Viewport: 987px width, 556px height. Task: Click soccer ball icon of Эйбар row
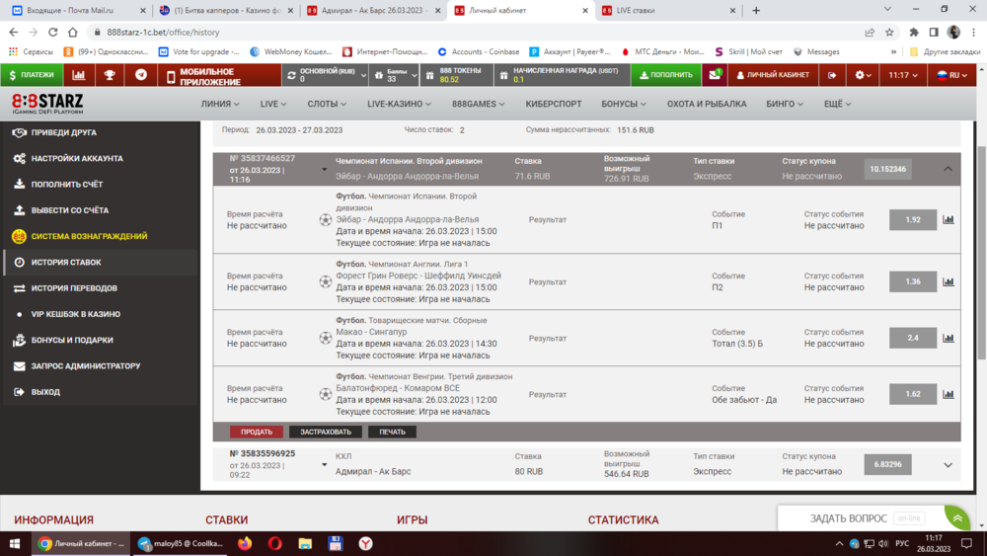[x=326, y=220]
